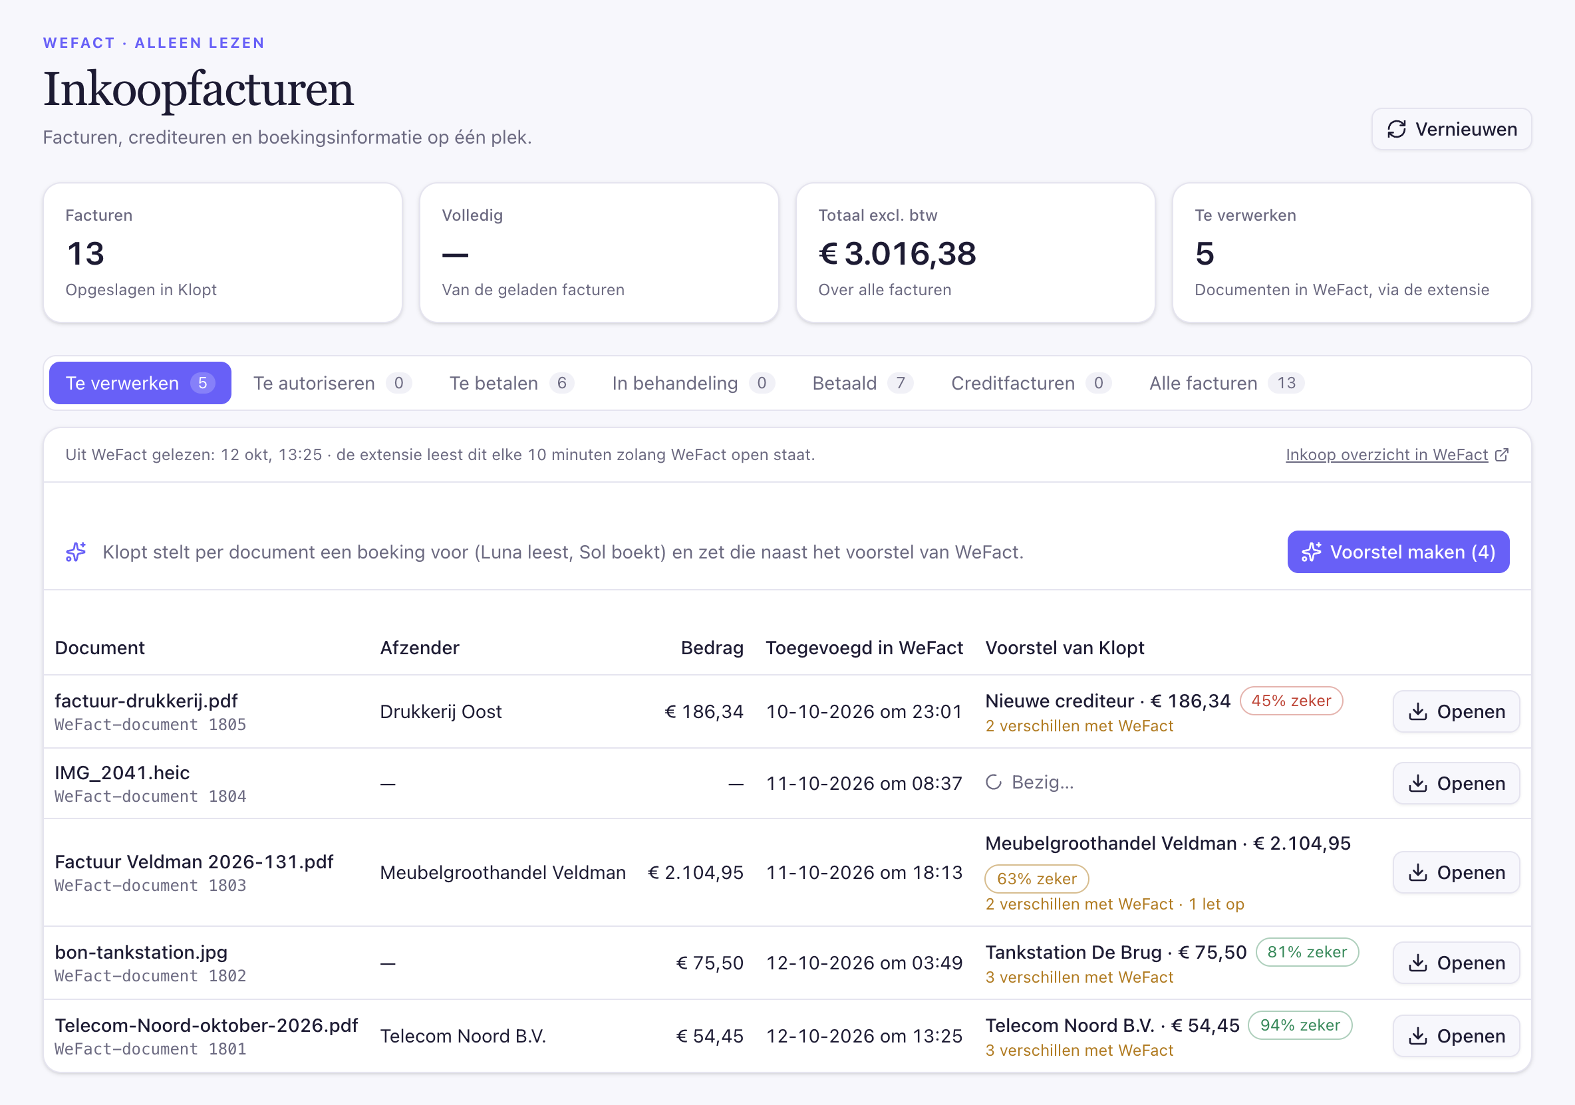The image size is (1575, 1105).
Task: Open the Inkoop overzicht in WeFact link
Action: pyautogui.click(x=1386, y=455)
